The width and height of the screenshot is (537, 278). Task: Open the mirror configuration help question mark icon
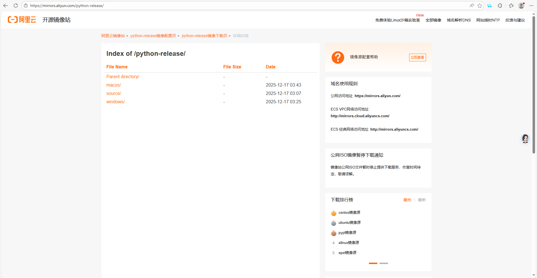click(338, 57)
